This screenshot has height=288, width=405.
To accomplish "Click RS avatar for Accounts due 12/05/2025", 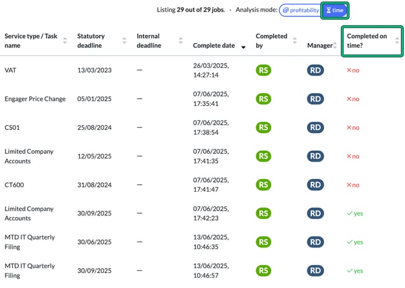I will (x=264, y=156).
